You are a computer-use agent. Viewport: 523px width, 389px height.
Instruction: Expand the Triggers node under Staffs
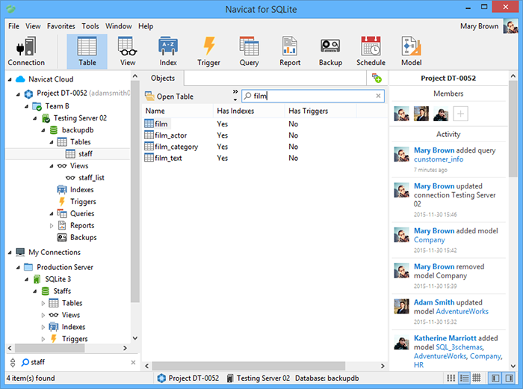43,339
